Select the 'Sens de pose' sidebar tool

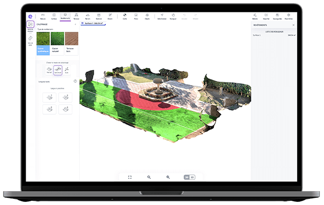[30, 38]
